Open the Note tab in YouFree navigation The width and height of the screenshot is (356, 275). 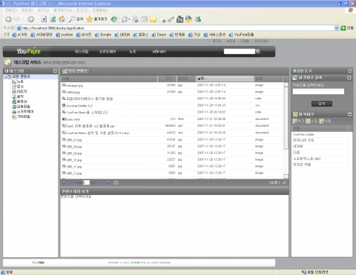pyautogui.click(x=133, y=51)
